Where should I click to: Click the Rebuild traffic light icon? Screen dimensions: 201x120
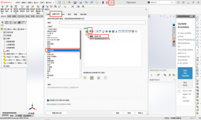(103, 2)
